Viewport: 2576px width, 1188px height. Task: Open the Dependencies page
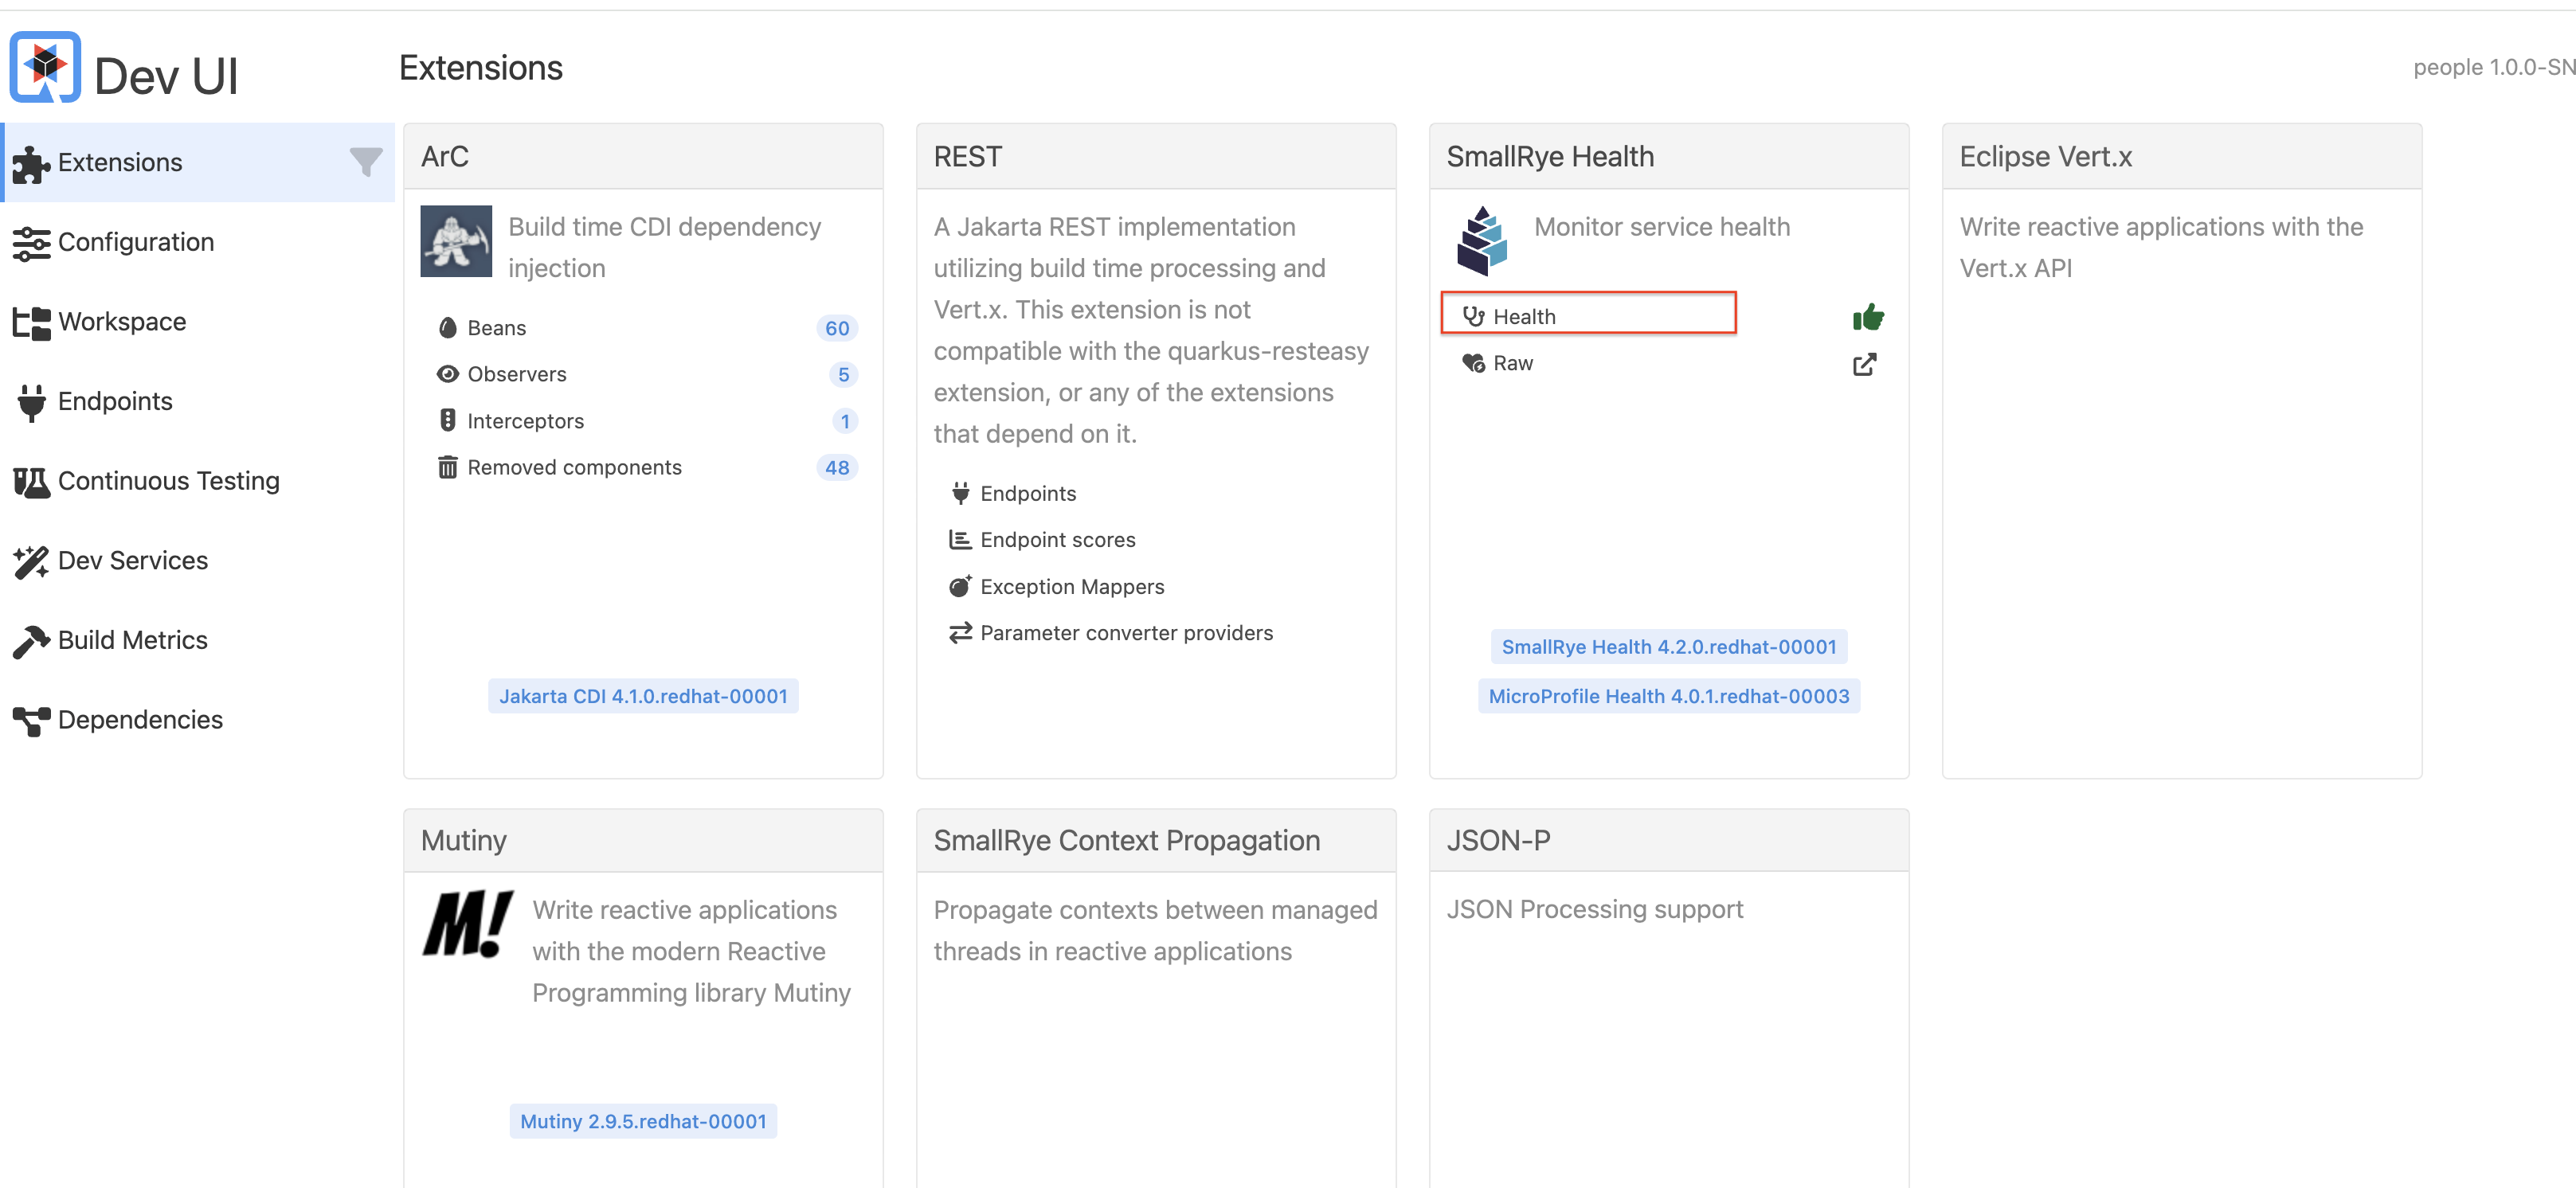click(140, 720)
